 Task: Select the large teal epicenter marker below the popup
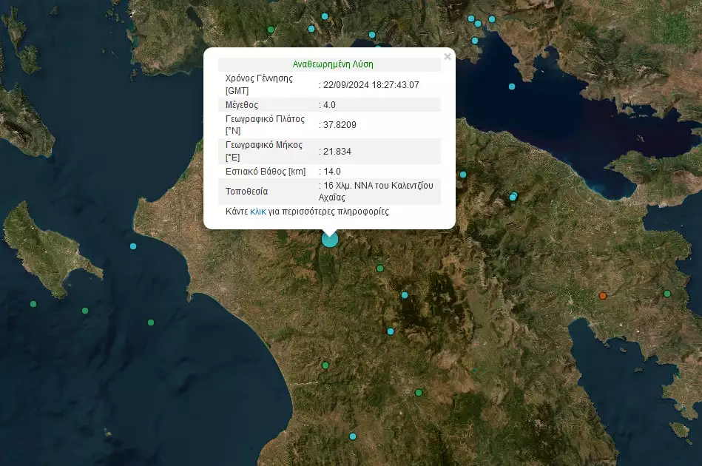pyautogui.click(x=330, y=238)
